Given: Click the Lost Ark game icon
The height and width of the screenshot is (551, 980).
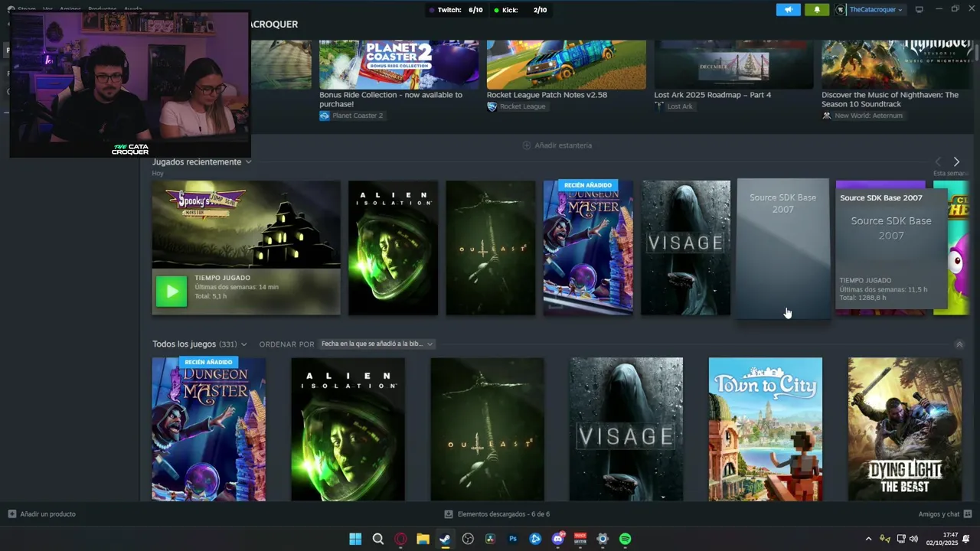Looking at the screenshot, I should [659, 106].
